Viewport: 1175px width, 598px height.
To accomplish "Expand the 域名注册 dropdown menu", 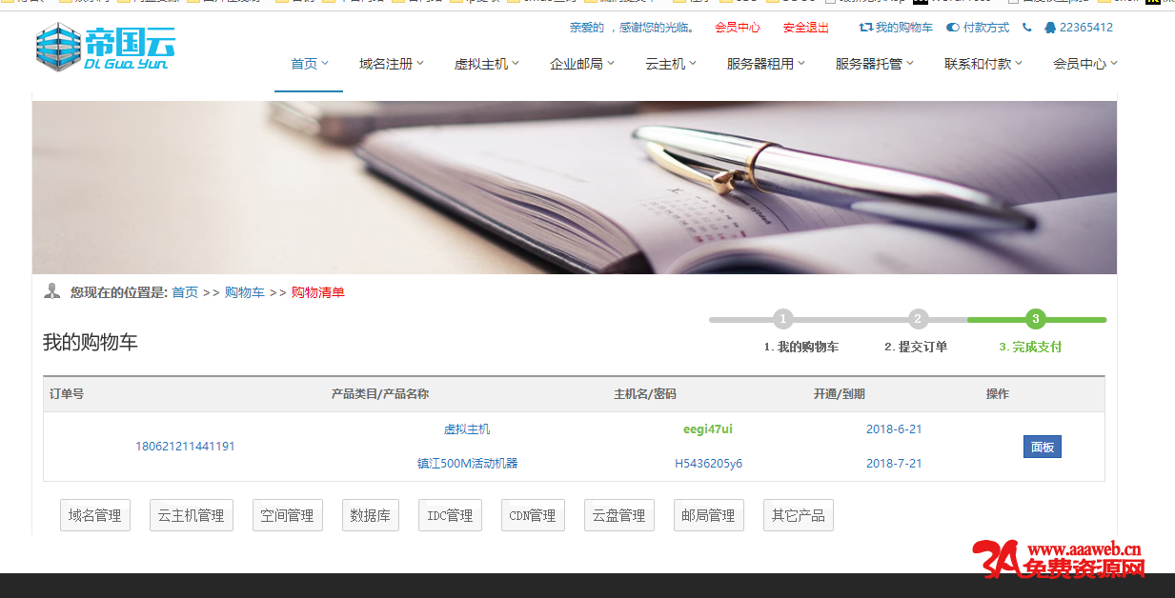I will [391, 64].
